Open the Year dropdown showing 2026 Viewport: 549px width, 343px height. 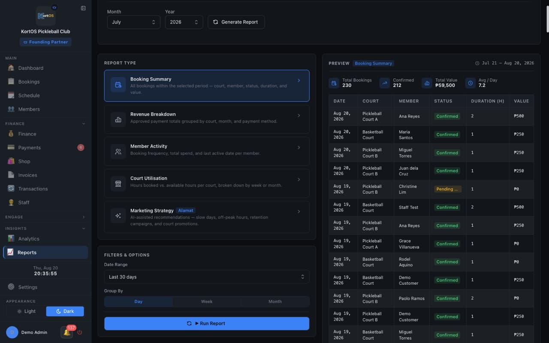(x=184, y=22)
